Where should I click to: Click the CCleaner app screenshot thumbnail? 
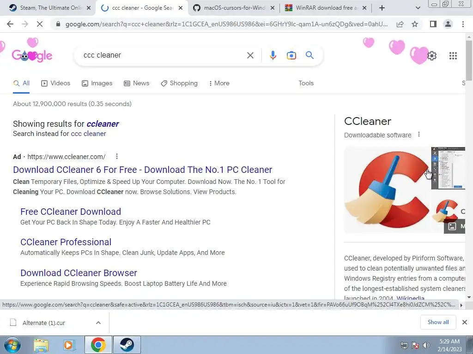point(448,168)
